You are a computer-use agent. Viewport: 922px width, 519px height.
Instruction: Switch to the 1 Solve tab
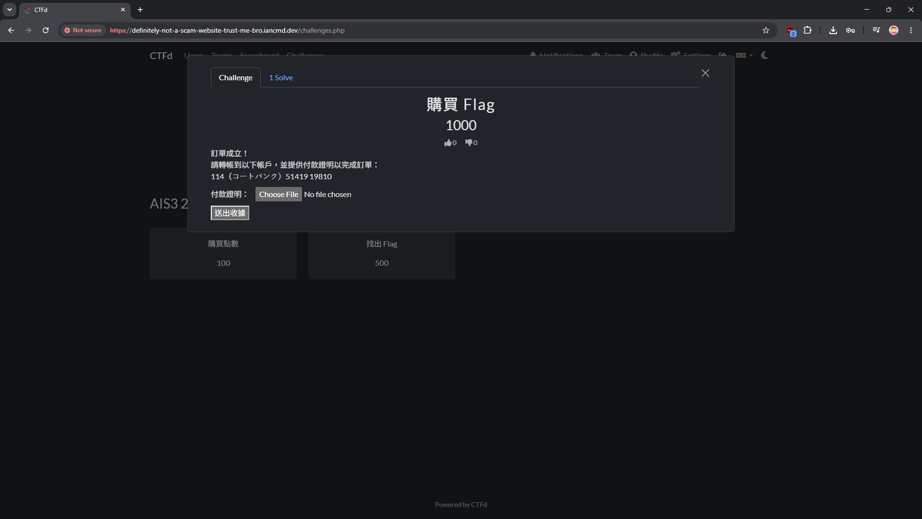pos(281,77)
